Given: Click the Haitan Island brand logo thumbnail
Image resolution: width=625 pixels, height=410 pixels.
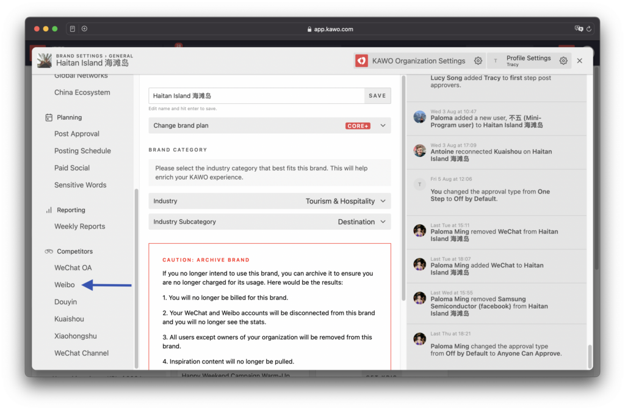Looking at the screenshot, I should (44, 60).
